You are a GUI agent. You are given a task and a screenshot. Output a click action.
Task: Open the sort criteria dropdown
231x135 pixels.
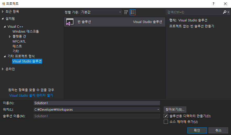[x=101, y=12]
